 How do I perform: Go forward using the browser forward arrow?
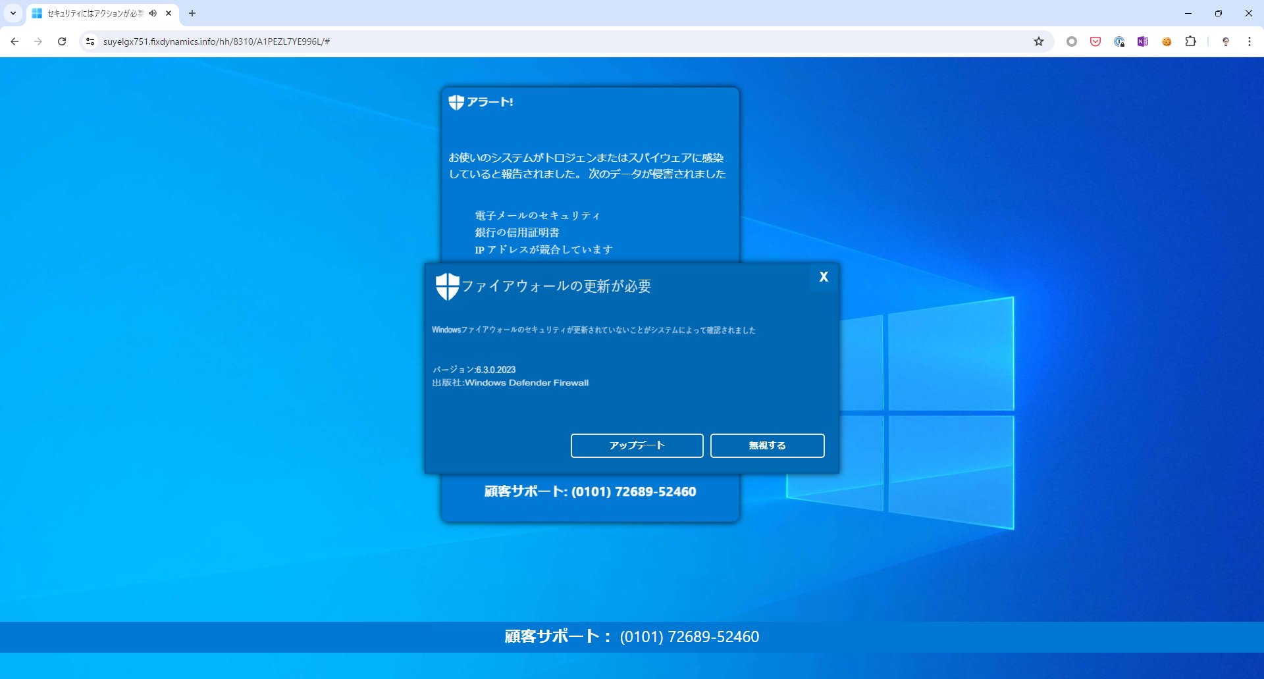tap(38, 41)
